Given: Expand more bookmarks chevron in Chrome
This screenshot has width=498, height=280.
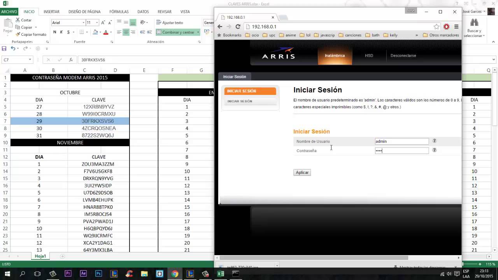Looking at the screenshot, I should (x=417, y=35).
